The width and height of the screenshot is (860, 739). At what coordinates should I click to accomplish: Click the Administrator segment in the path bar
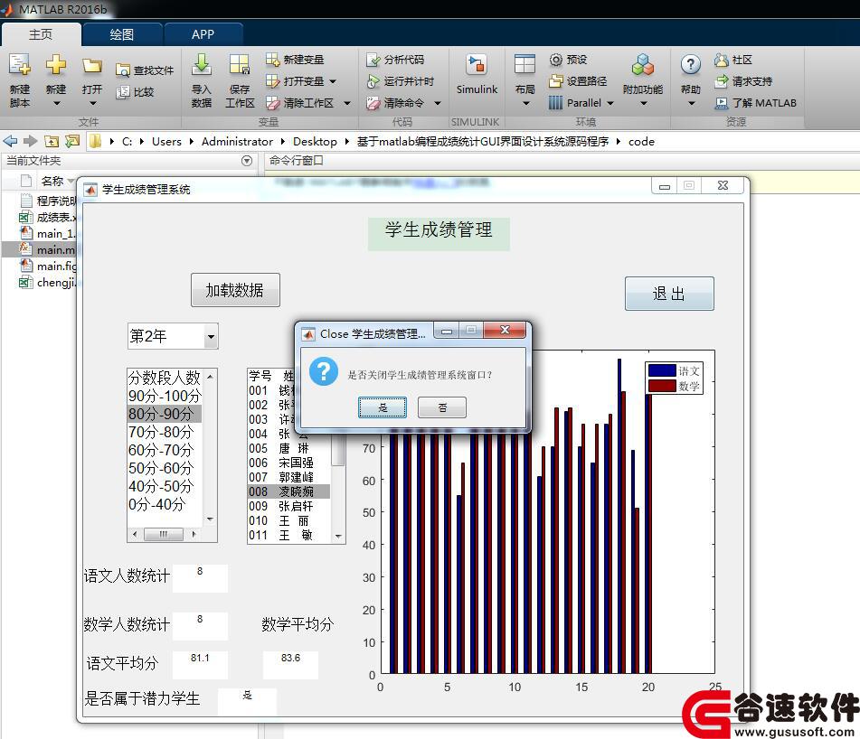tap(237, 141)
